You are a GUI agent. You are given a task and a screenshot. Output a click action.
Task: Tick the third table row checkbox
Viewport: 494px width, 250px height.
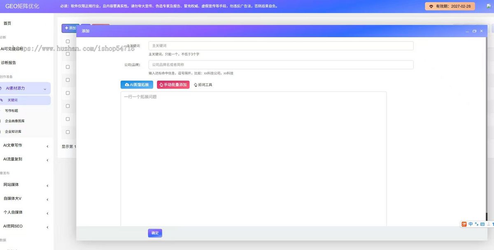(68, 80)
